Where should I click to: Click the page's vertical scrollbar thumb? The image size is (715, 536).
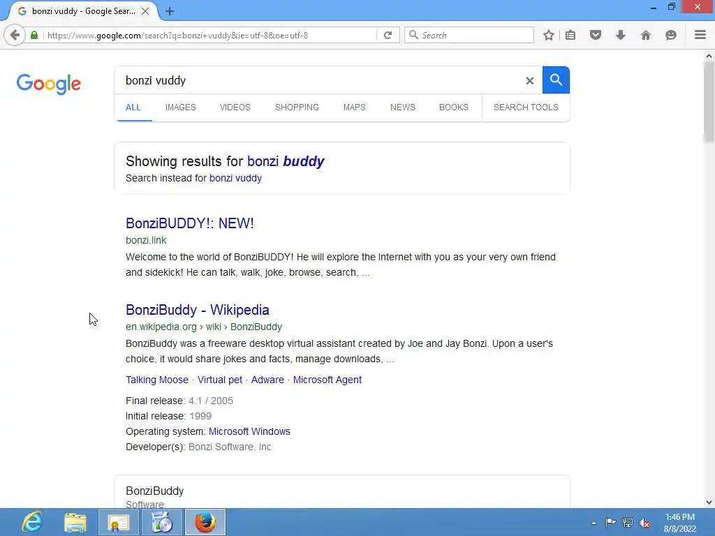click(x=709, y=101)
